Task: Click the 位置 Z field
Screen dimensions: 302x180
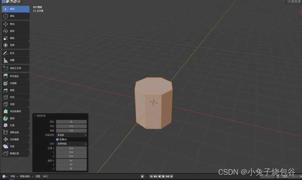Action: point(71,156)
